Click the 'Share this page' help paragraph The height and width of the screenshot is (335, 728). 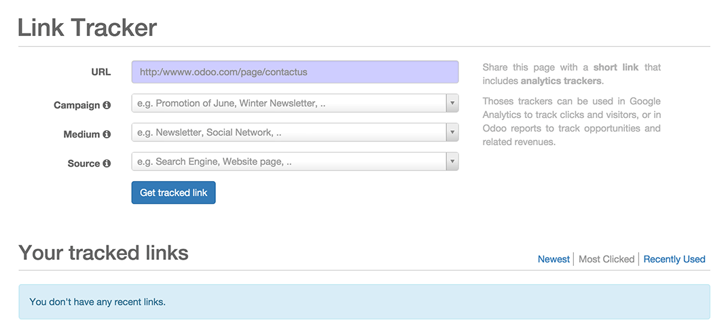pos(571,74)
